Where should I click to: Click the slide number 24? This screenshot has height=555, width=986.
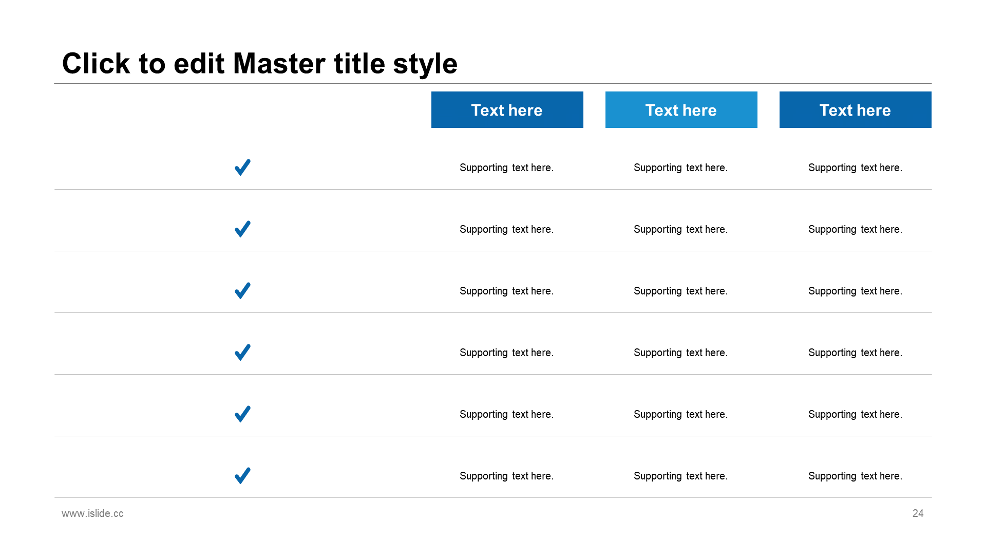click(918, 513)
